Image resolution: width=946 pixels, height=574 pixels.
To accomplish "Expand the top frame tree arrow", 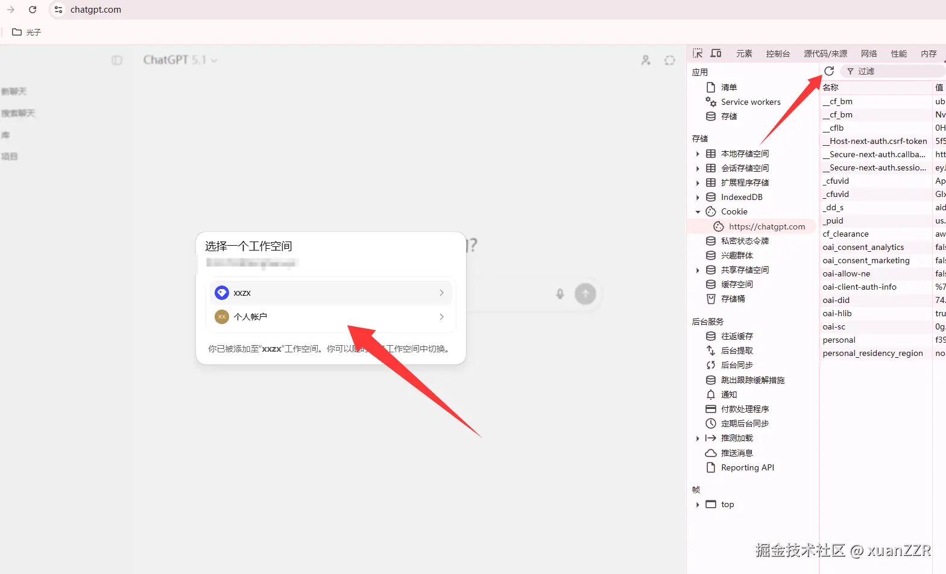I will coord(698,505).
